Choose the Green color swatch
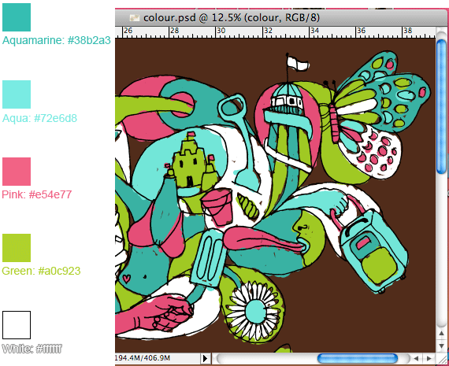Screen dimensions: 449x366 17,248
